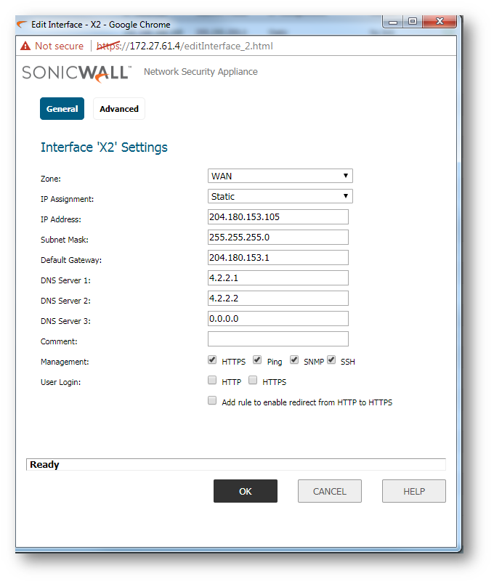Click the SonicWall logo
This screenshot has width=494, height=584.
click(76, 73)
